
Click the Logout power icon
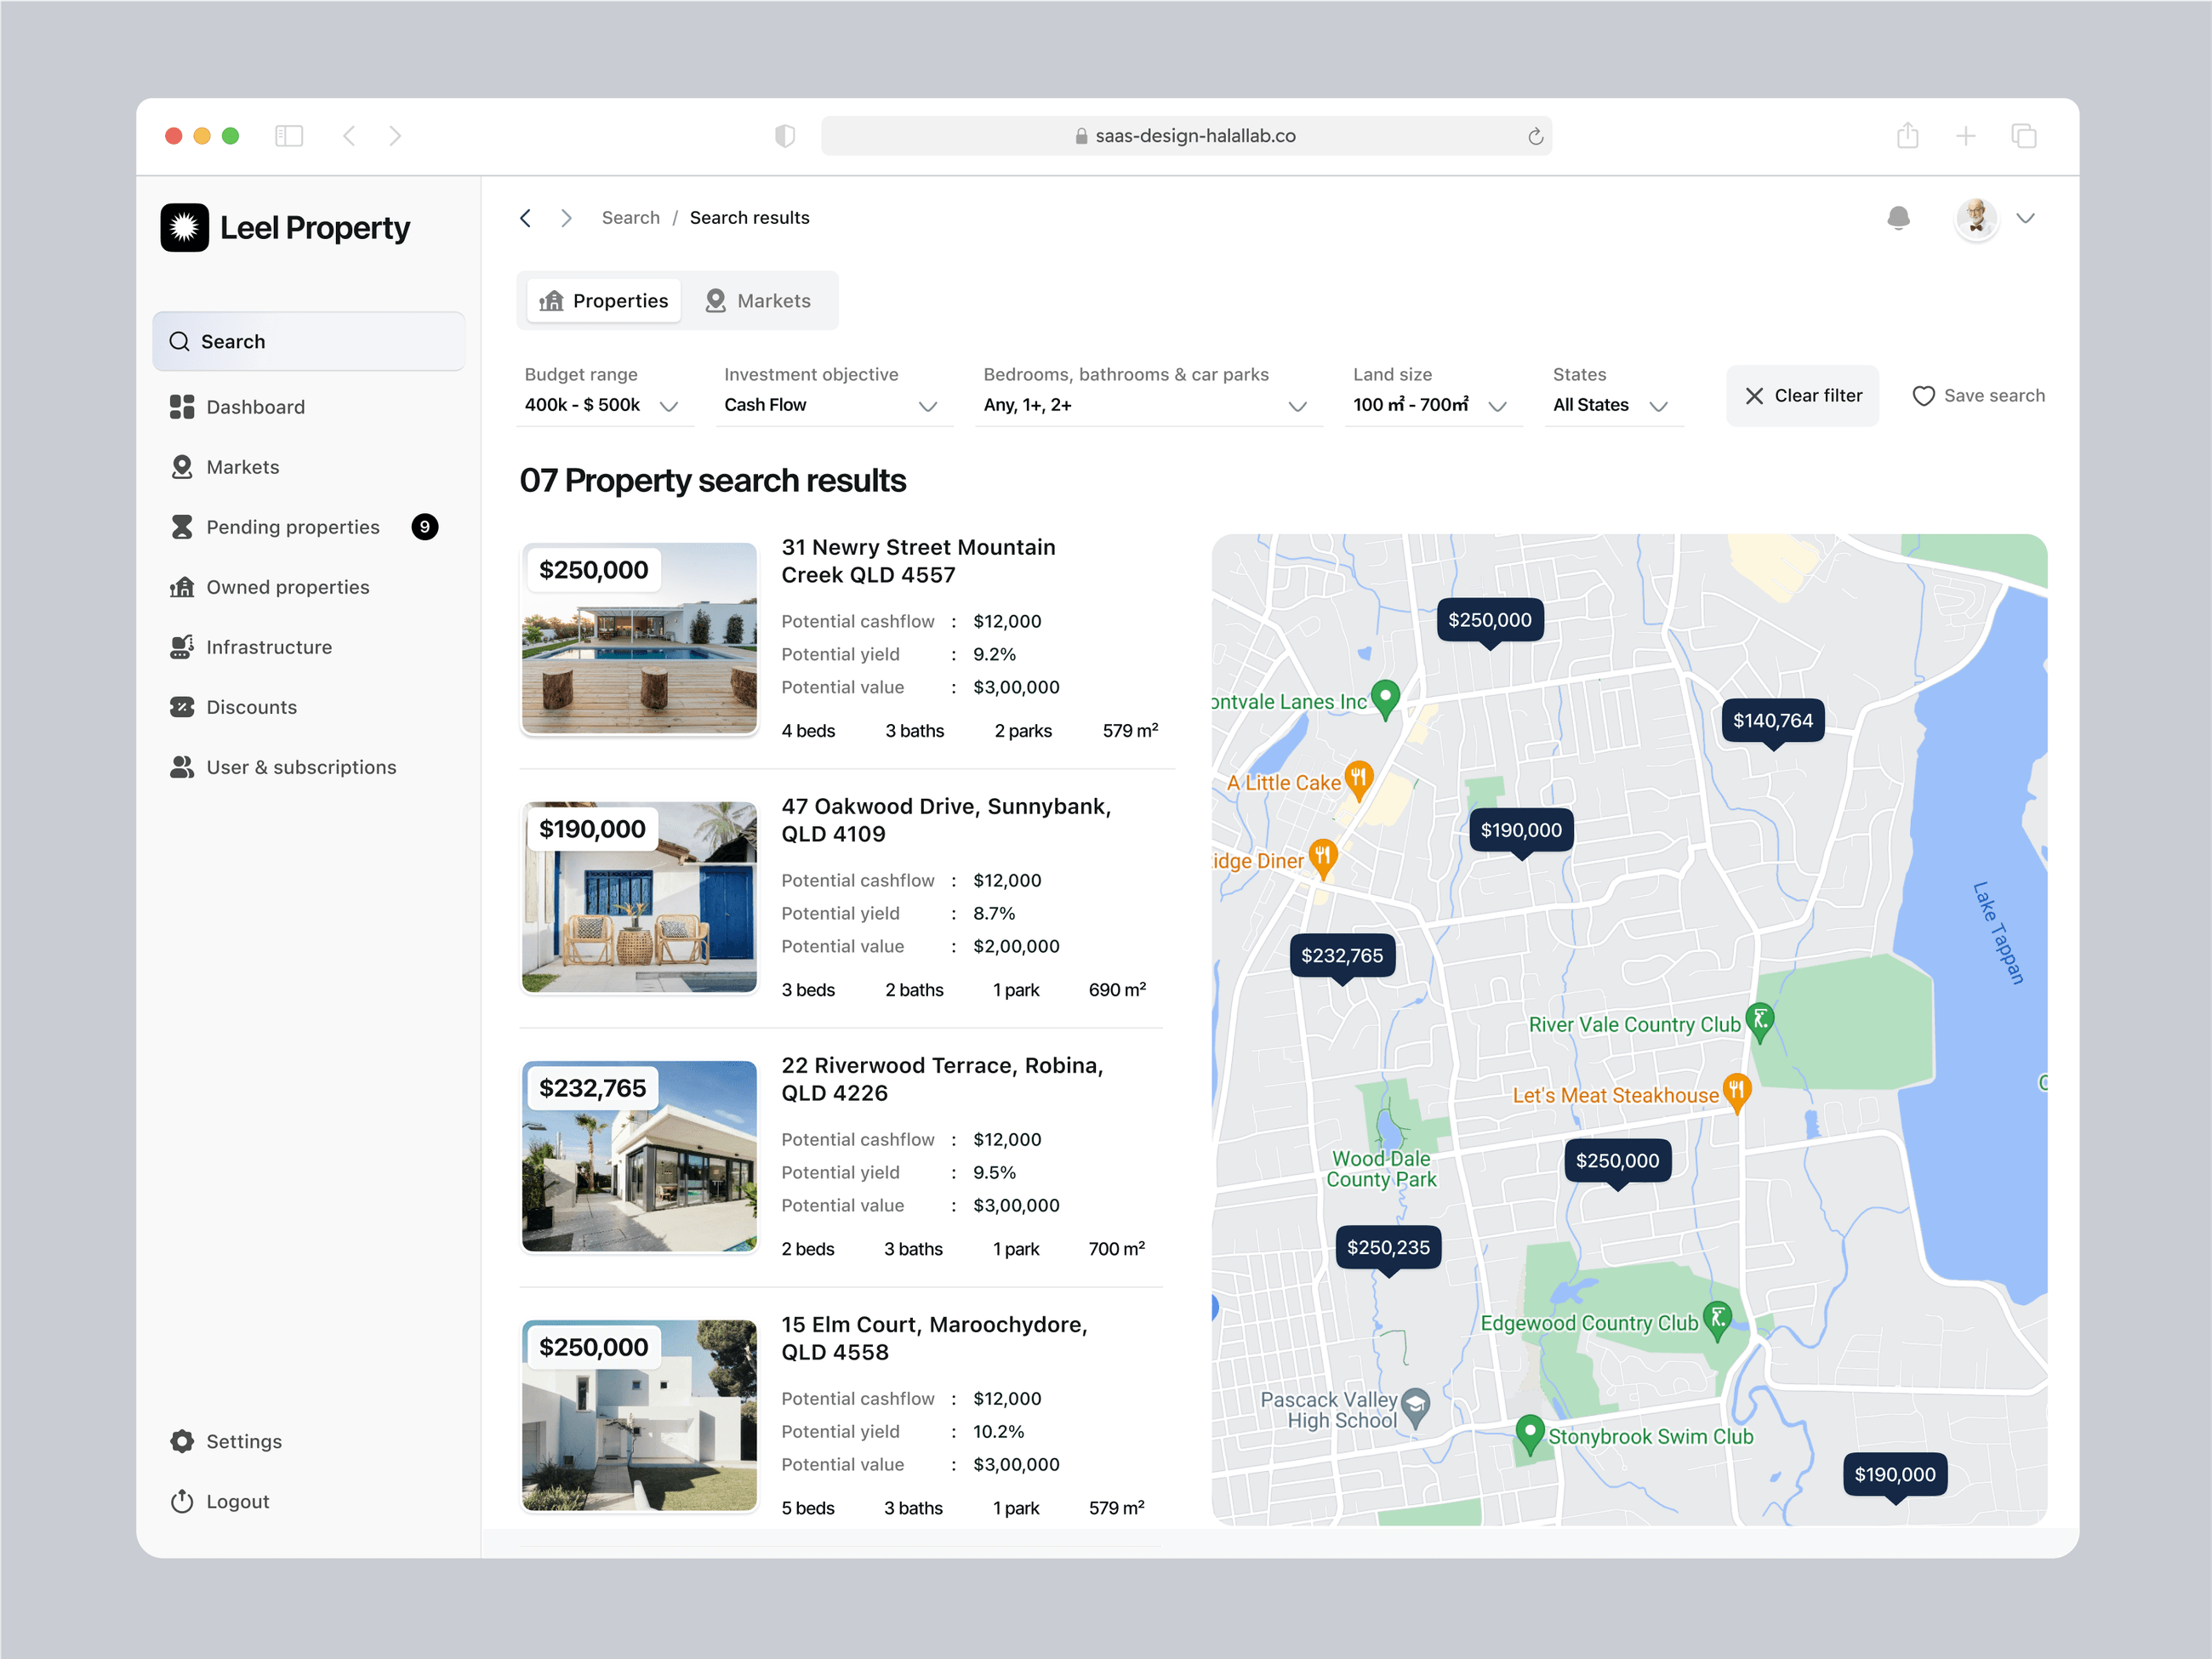pos(182,1501)
